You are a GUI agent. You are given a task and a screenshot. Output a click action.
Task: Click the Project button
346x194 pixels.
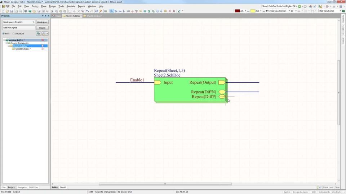pos(42,28)
